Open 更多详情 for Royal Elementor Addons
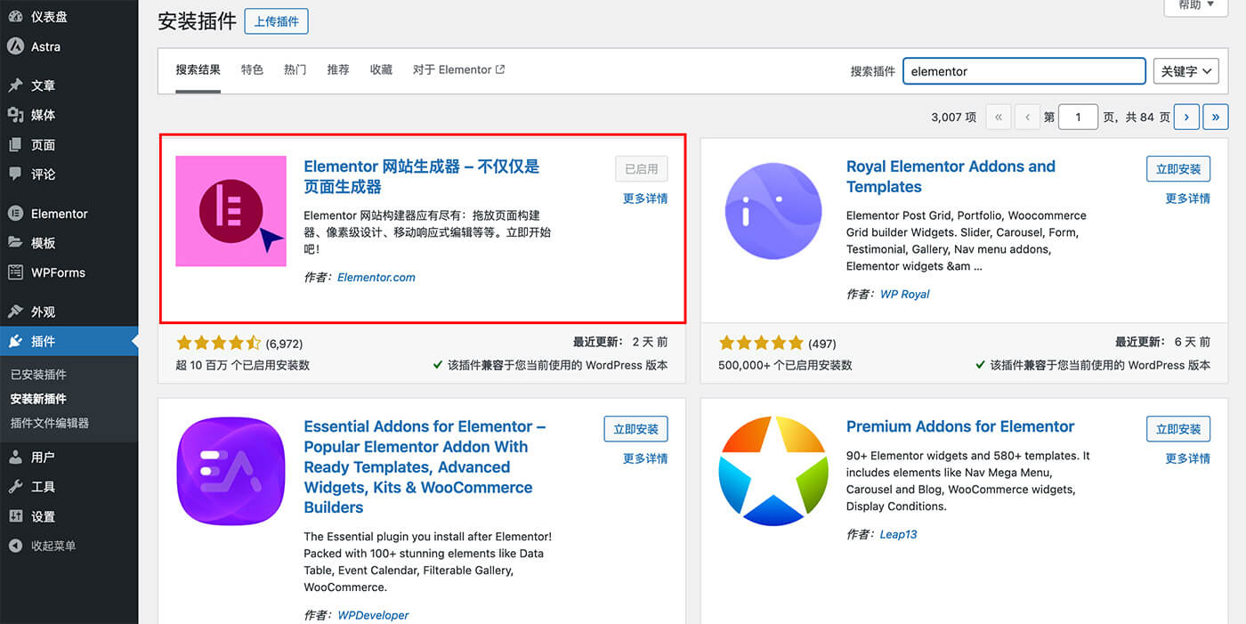The width and height of the screenshot is (1246, 624). click(x=1188, y=199)
